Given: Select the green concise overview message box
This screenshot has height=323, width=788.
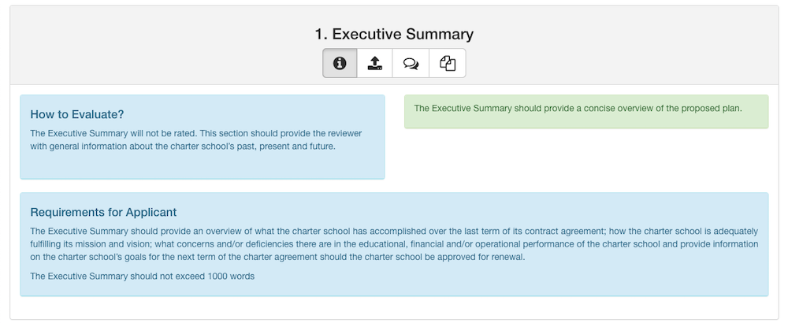Looking at the screenshot, I should [586, 112].
